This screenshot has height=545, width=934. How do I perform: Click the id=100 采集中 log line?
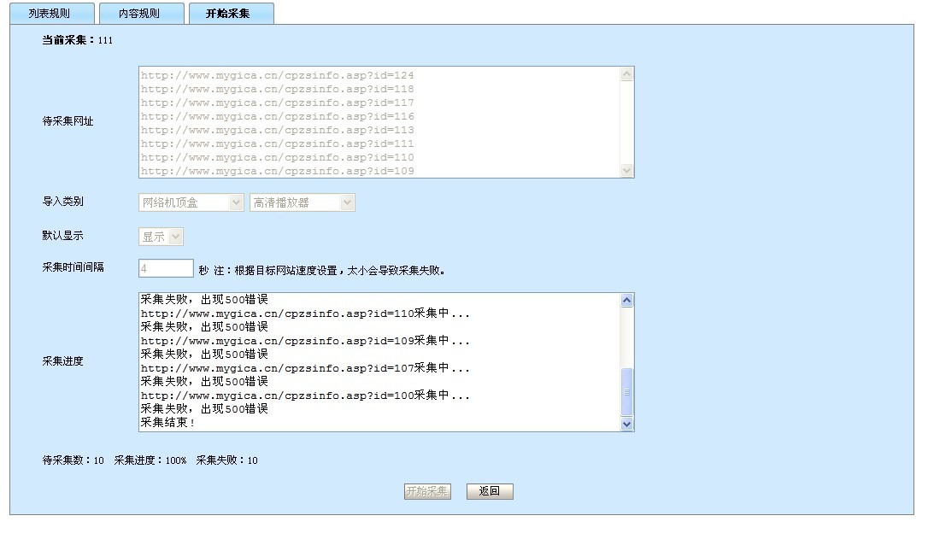[305, 396]
